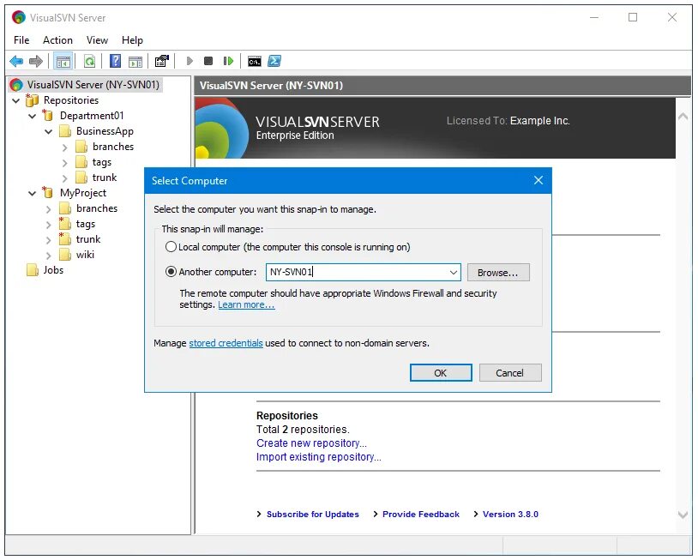698x560 pixels.
Task: Open the command prompt toolbar icon
Action: pos(255,62)
